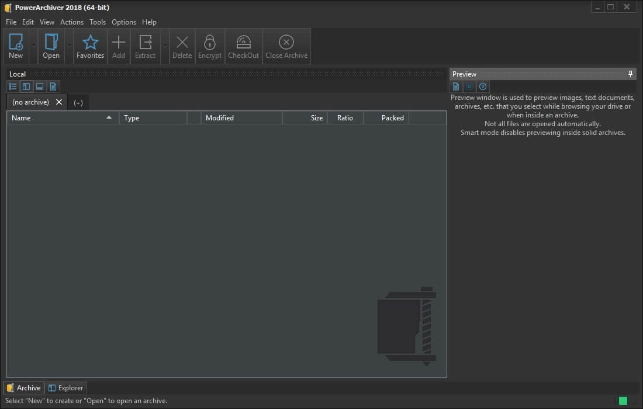The image size is (643, 409).
Task: Select the CheckOut tool
Action: [x=243, y=46]
